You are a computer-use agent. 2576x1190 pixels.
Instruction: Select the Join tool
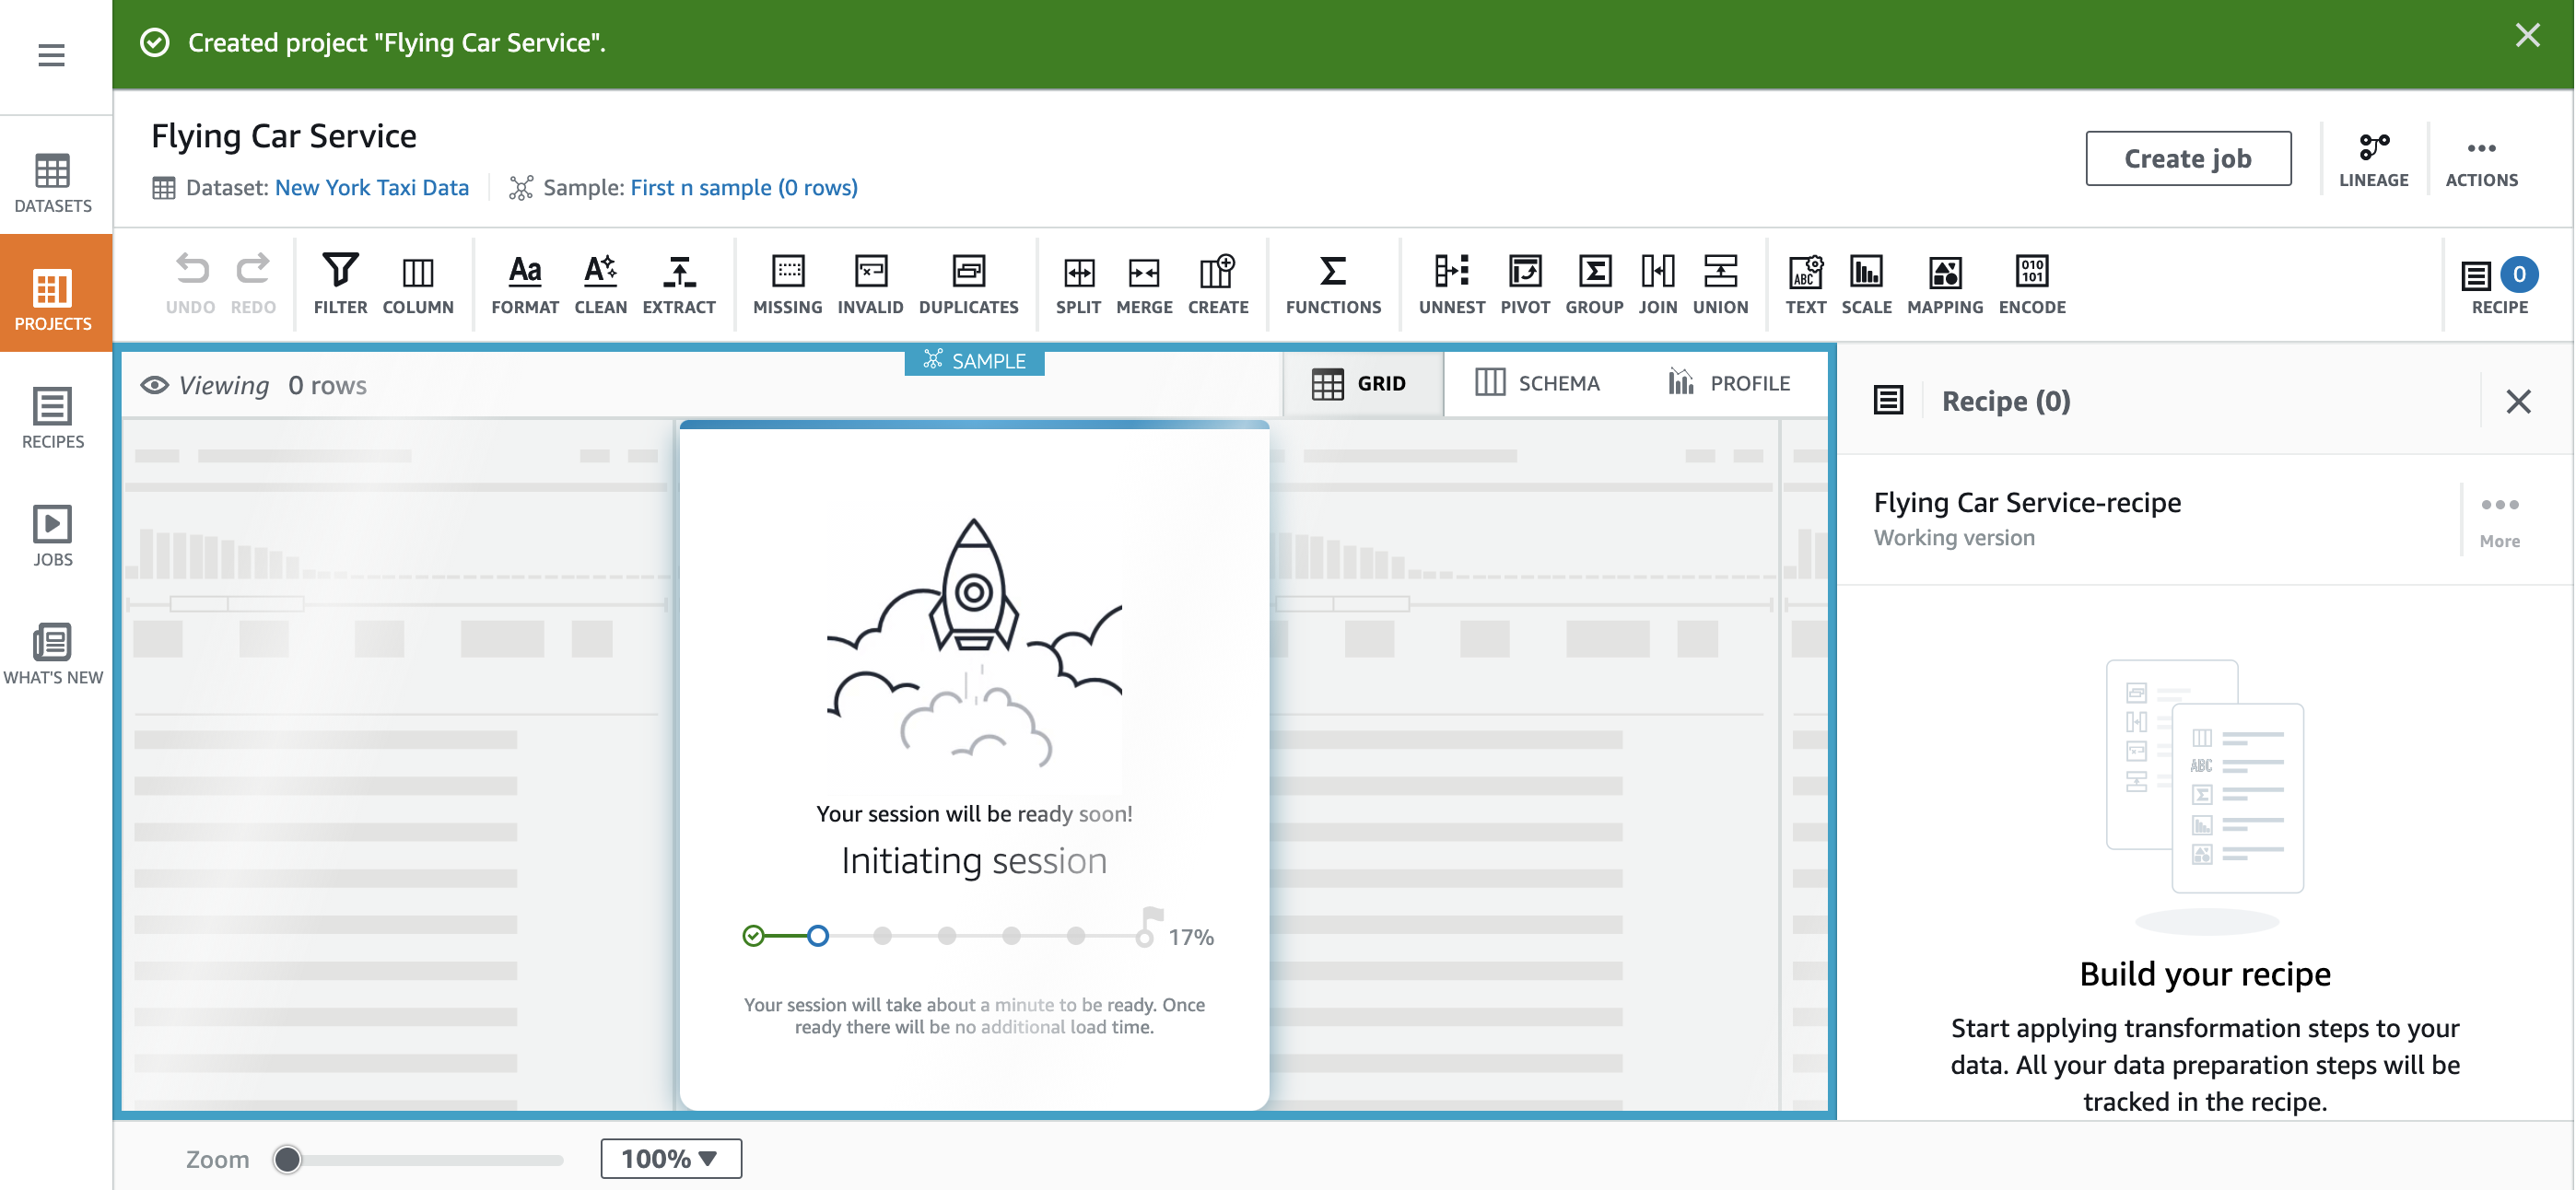1657,284
